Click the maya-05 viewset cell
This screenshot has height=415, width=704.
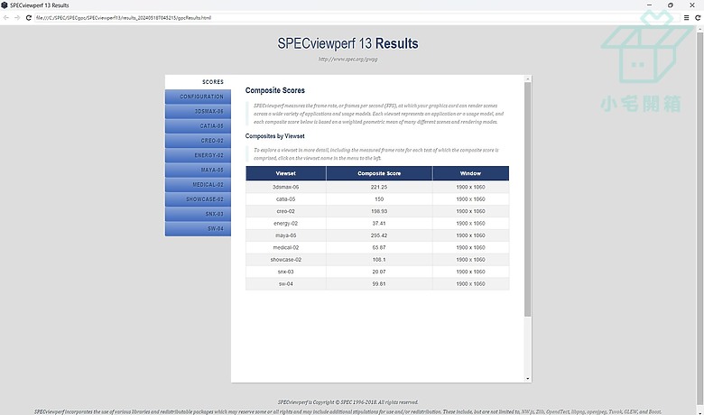(x=285, y=235)
